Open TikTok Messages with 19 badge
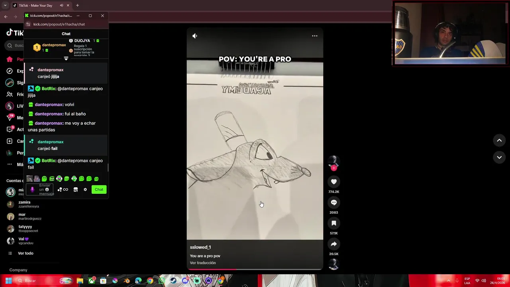This screenshot has width=510, height=287. click(x=14, y=118)
